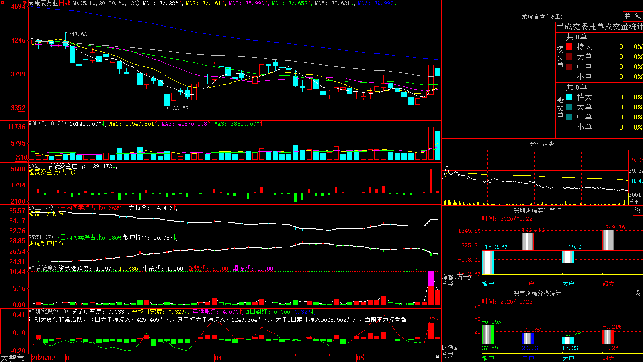The image size is (643, 362).
Task: Click the 日线 period label
Action: [65, 3]
